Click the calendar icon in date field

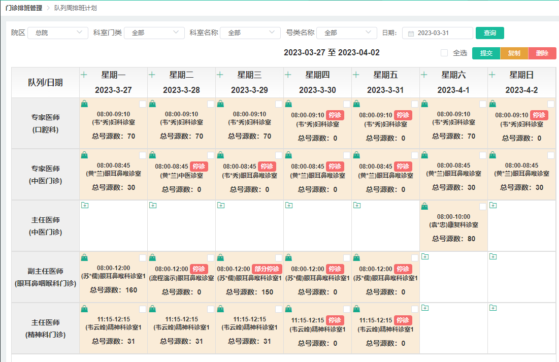[x=411, y=33]
